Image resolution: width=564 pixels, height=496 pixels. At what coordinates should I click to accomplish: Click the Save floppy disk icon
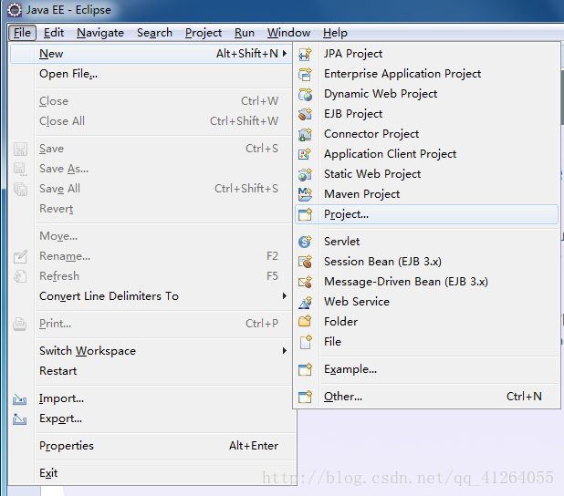[x=20, y=149]
